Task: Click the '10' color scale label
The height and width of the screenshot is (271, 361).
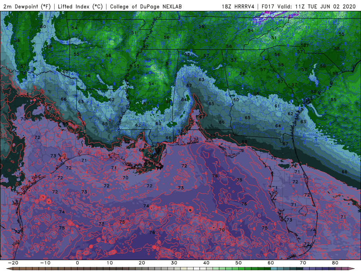Action: pyautogui.click(x=110, y=263)
